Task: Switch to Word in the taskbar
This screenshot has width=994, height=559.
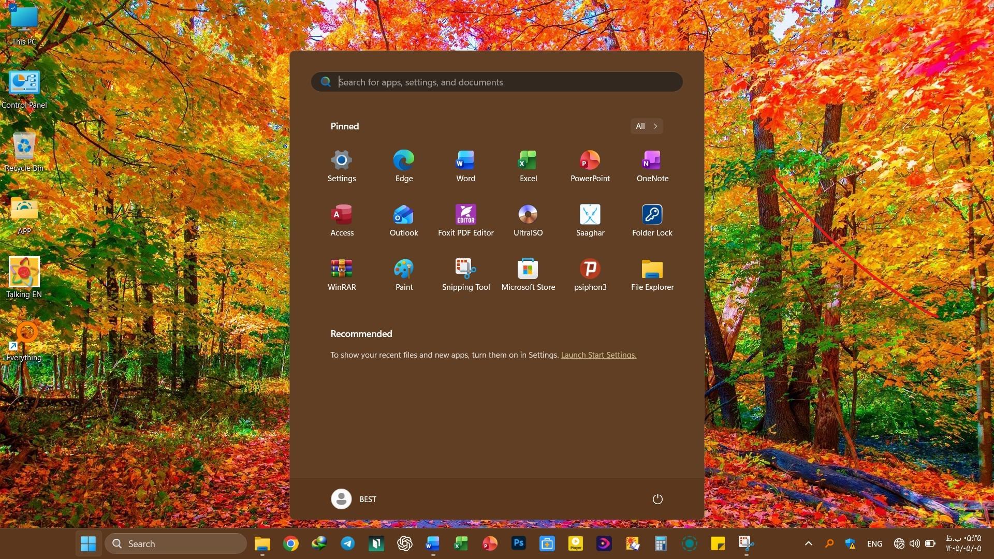Action: coord(433,543)
